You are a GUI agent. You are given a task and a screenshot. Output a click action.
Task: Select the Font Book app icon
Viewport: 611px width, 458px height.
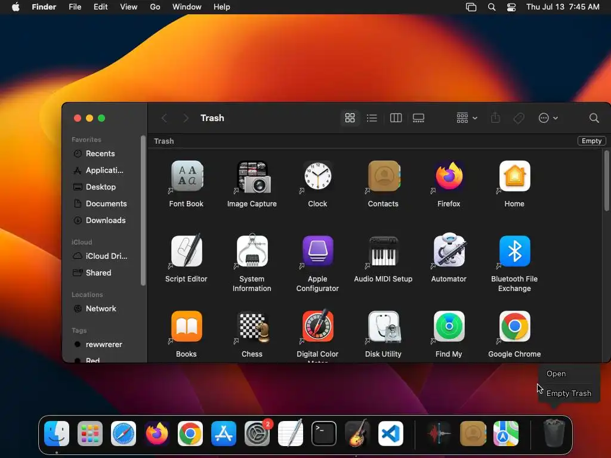coord(187,176)
